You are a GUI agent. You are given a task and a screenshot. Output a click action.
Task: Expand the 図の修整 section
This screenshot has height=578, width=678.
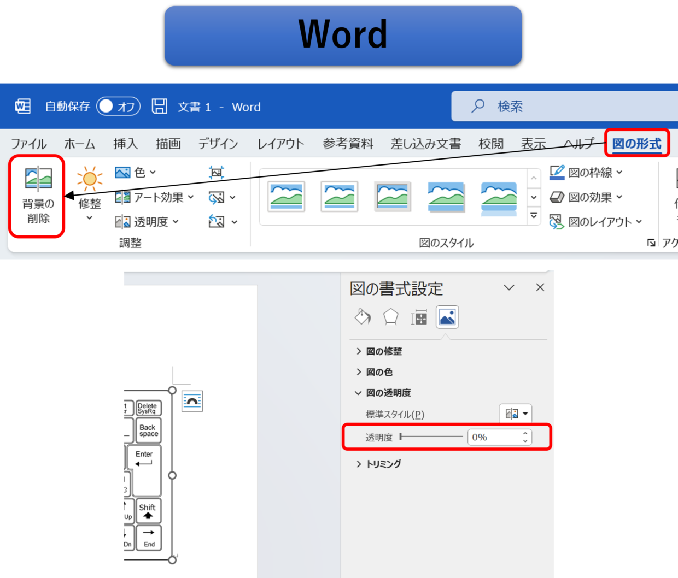(x=379, y=351)
